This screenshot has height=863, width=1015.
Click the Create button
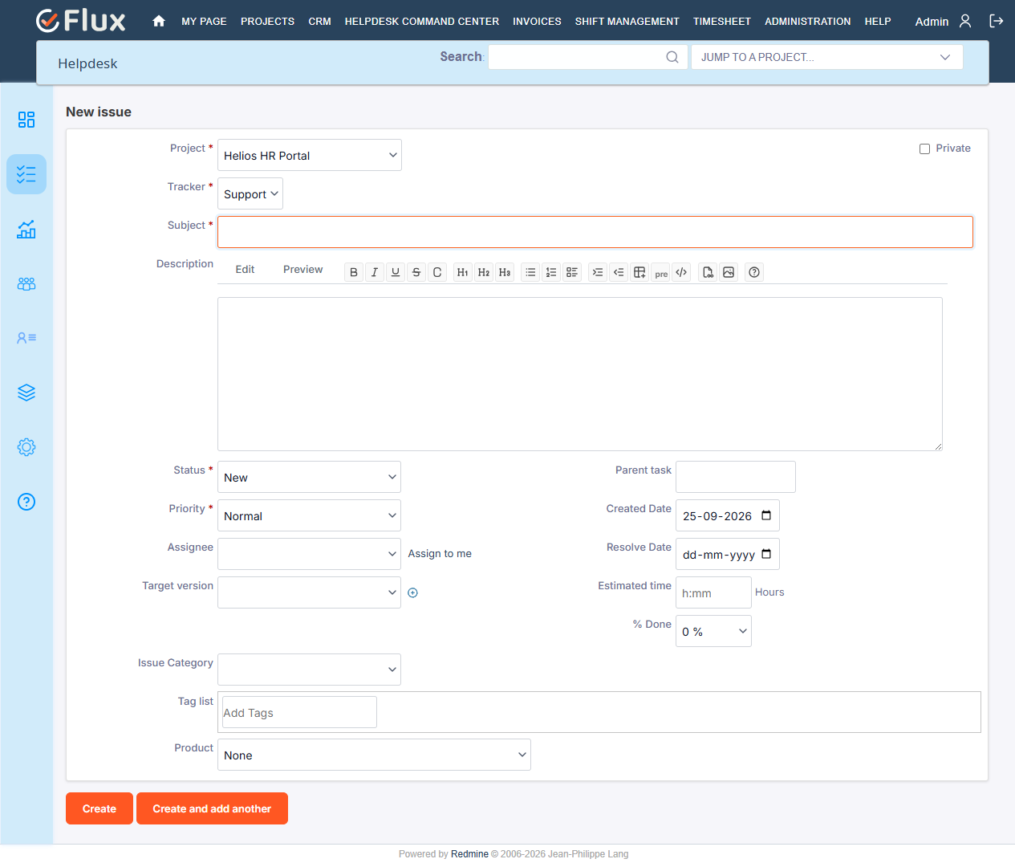click(99, 808)
